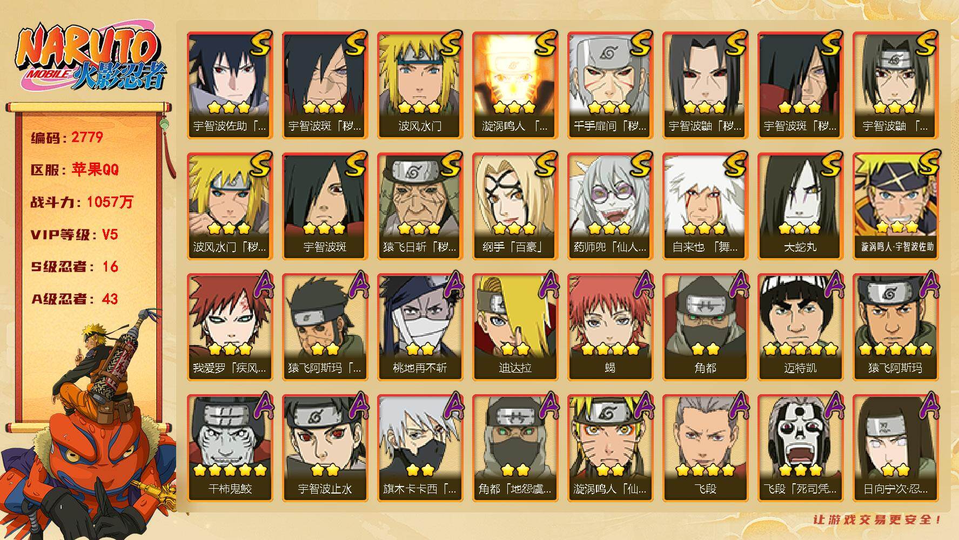Click the 让游戏交易更安全 slogan text
Screen dimensions: 959x540
coord(877,519)
